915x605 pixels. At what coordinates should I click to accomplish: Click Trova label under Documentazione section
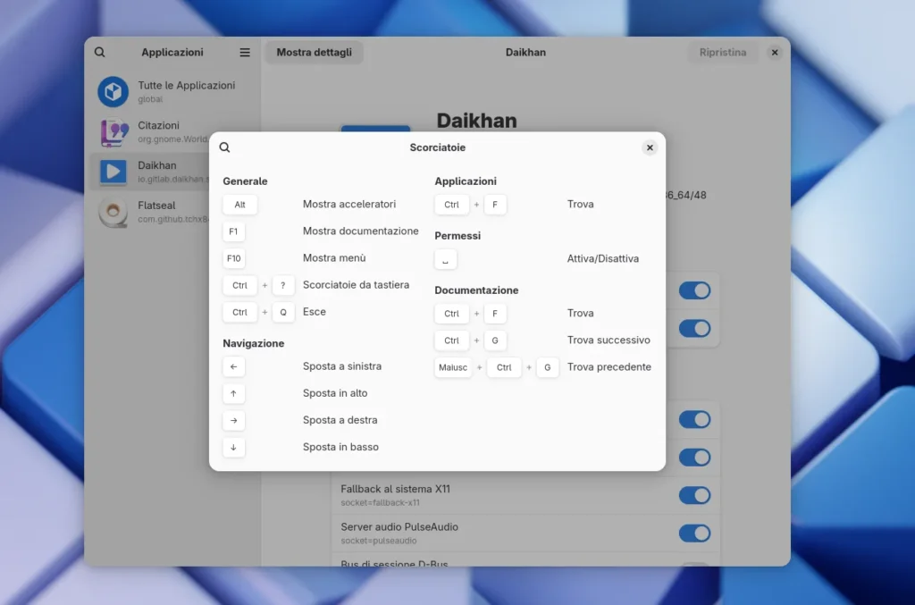[580, 314]
